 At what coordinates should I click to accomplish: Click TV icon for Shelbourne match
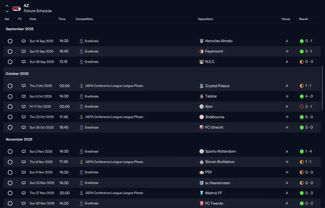point(24,117)
